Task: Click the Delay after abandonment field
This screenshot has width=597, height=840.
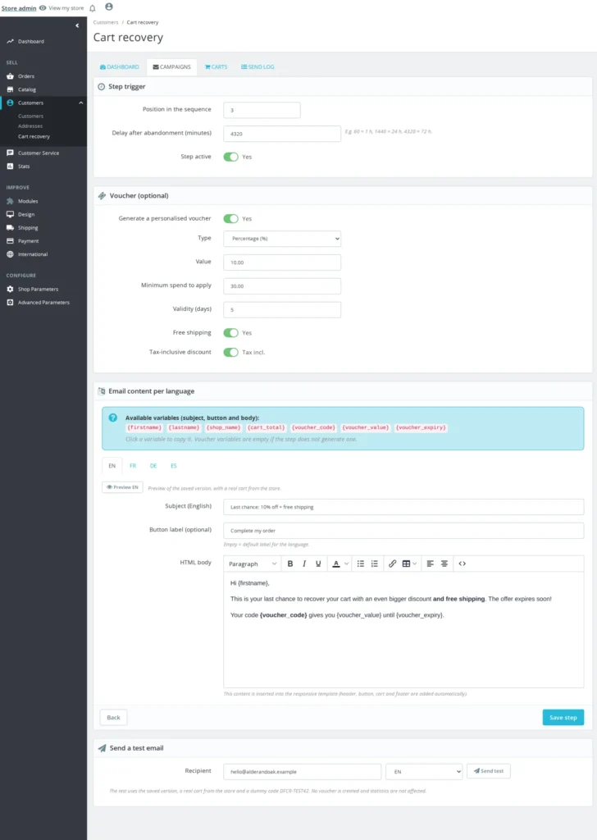Action: 282,134
